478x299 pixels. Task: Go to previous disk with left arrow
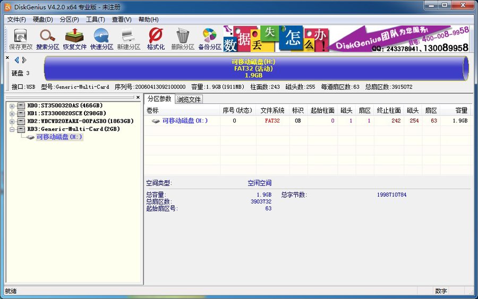coord(16,60)
